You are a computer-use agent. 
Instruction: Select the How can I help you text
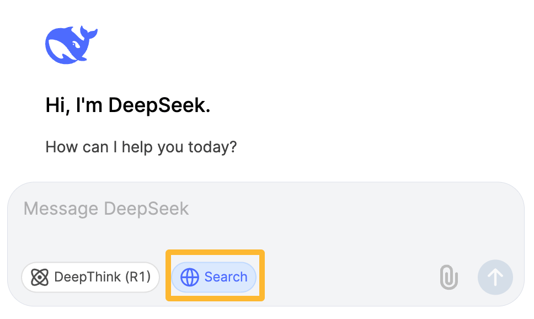(141, 147)
